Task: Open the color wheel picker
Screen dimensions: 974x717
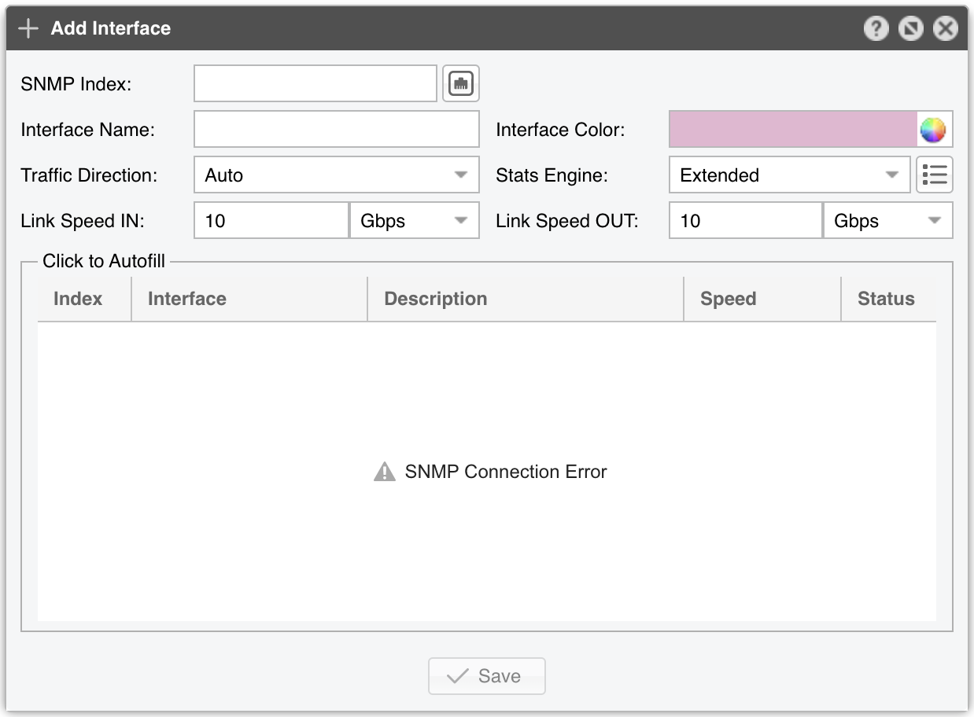Action: [x=932, y=130]
